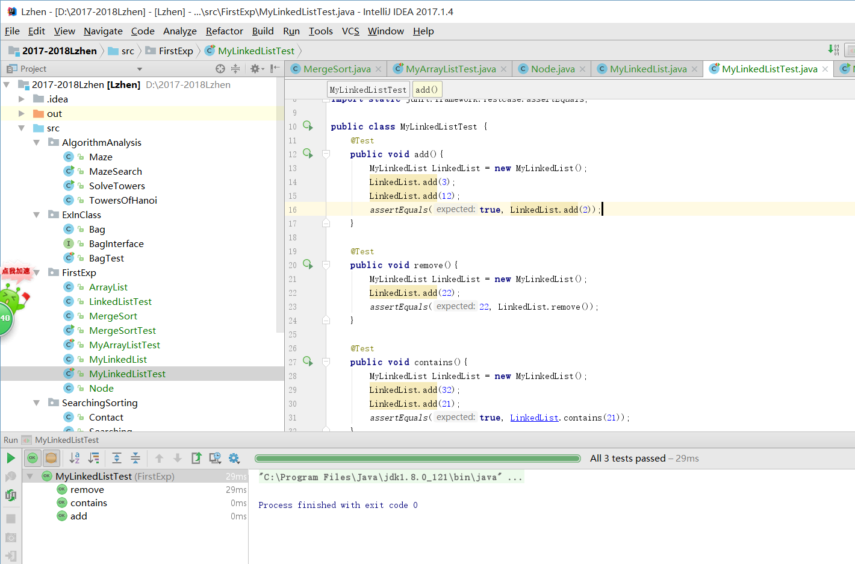Switch to MyLinkedList.java tab

tap(647, 69)
